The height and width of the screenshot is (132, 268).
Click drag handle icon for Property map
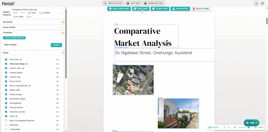tap(58, 77)
